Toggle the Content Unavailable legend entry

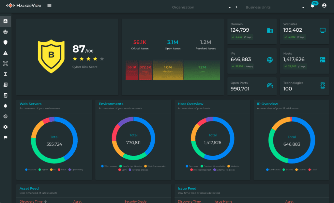coord(213,166)
